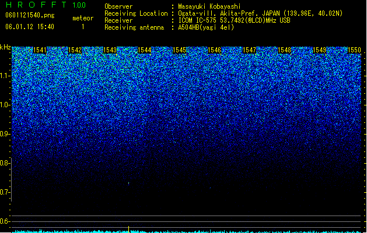
Task: Click the file name 0601121540.png
Action: pos(30,15)
